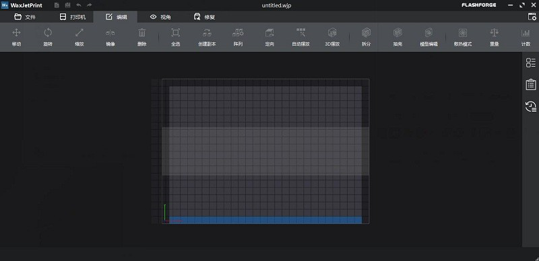Select the Scale (缩放) tool

pyautogui.click(x=80, y=37)
